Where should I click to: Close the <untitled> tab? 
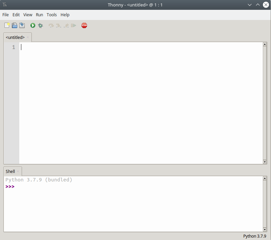pyautogui.click(x=28, y=38)
